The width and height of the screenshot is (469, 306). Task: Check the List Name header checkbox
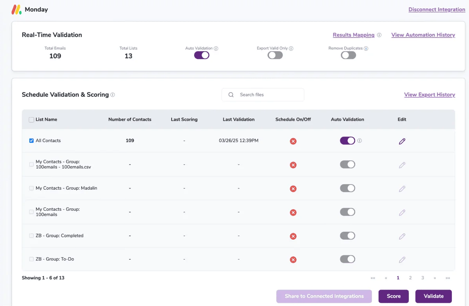31,119
